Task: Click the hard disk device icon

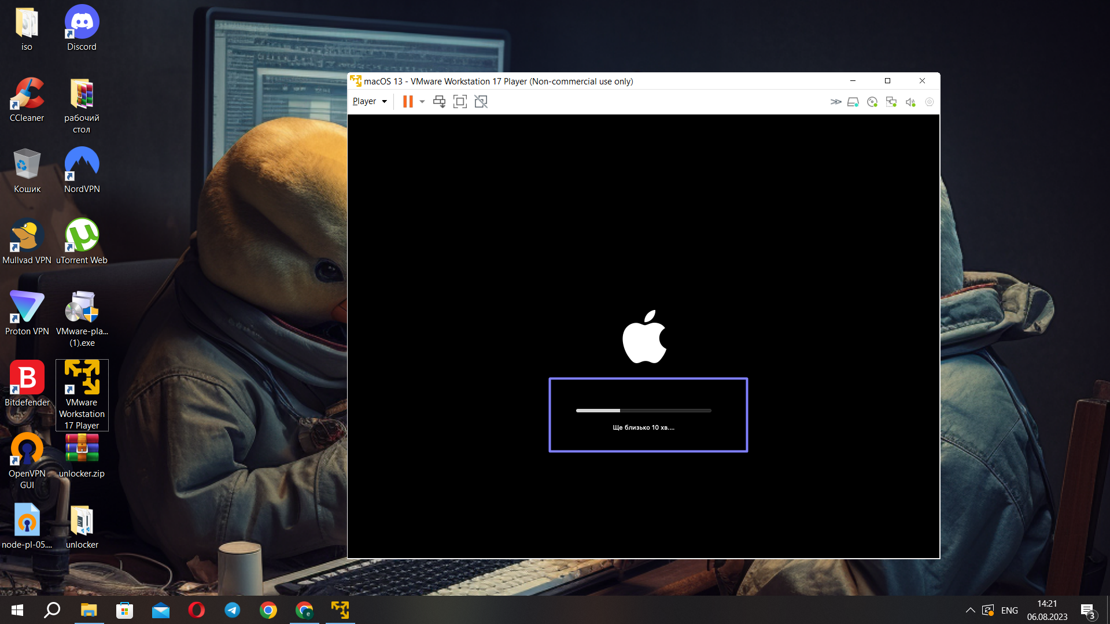Action: pyautogui.click(x=853, y=102)
